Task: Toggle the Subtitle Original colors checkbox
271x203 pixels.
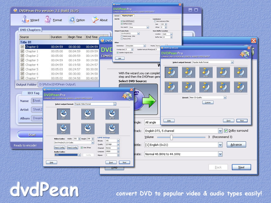Action: (118, 53)
